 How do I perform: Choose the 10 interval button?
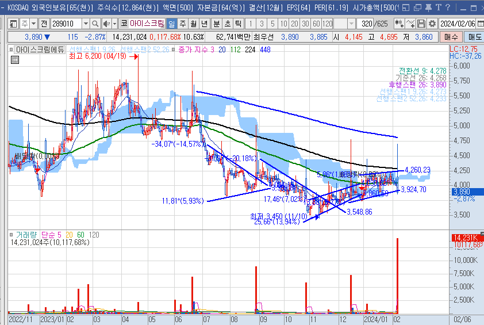click(283, 24)
